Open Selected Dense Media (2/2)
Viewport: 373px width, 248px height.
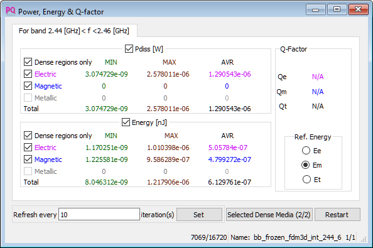(x=269, y=215)
